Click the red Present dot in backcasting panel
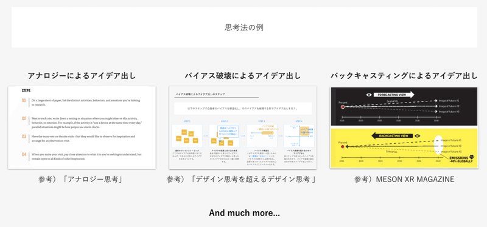 [343, 146]
